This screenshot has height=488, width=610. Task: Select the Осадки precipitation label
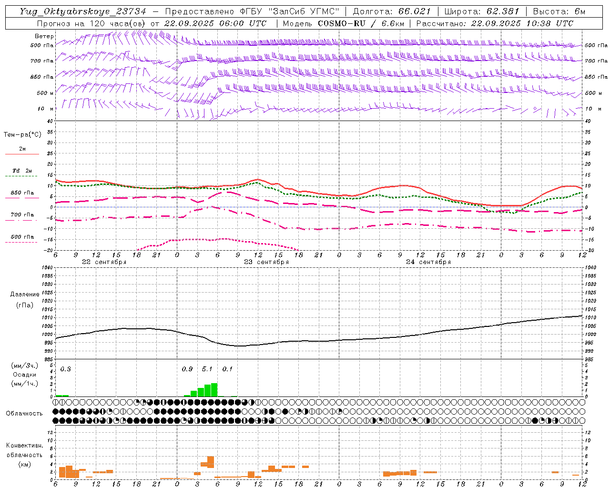(x=25, y=375)
